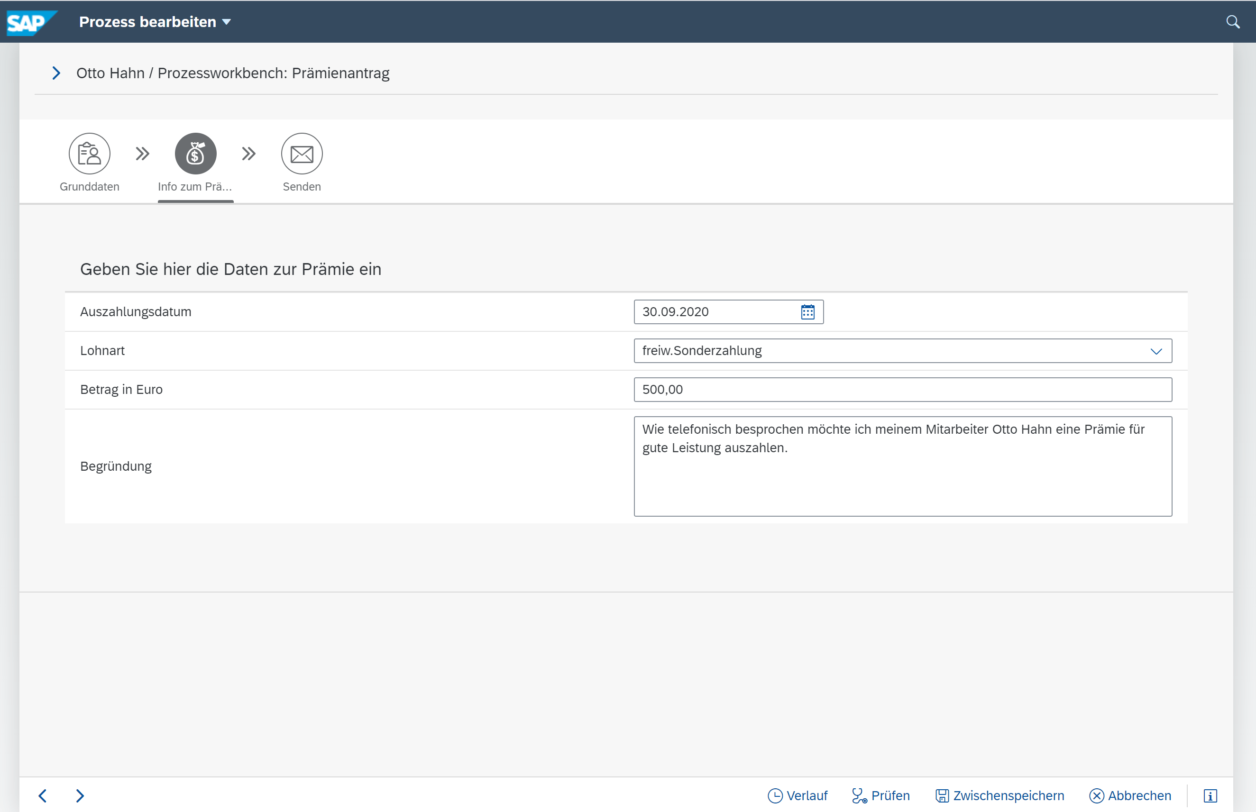Click the Info zum Prä... step label
The image size is (1256, 812).
click(x=195, y=187)
